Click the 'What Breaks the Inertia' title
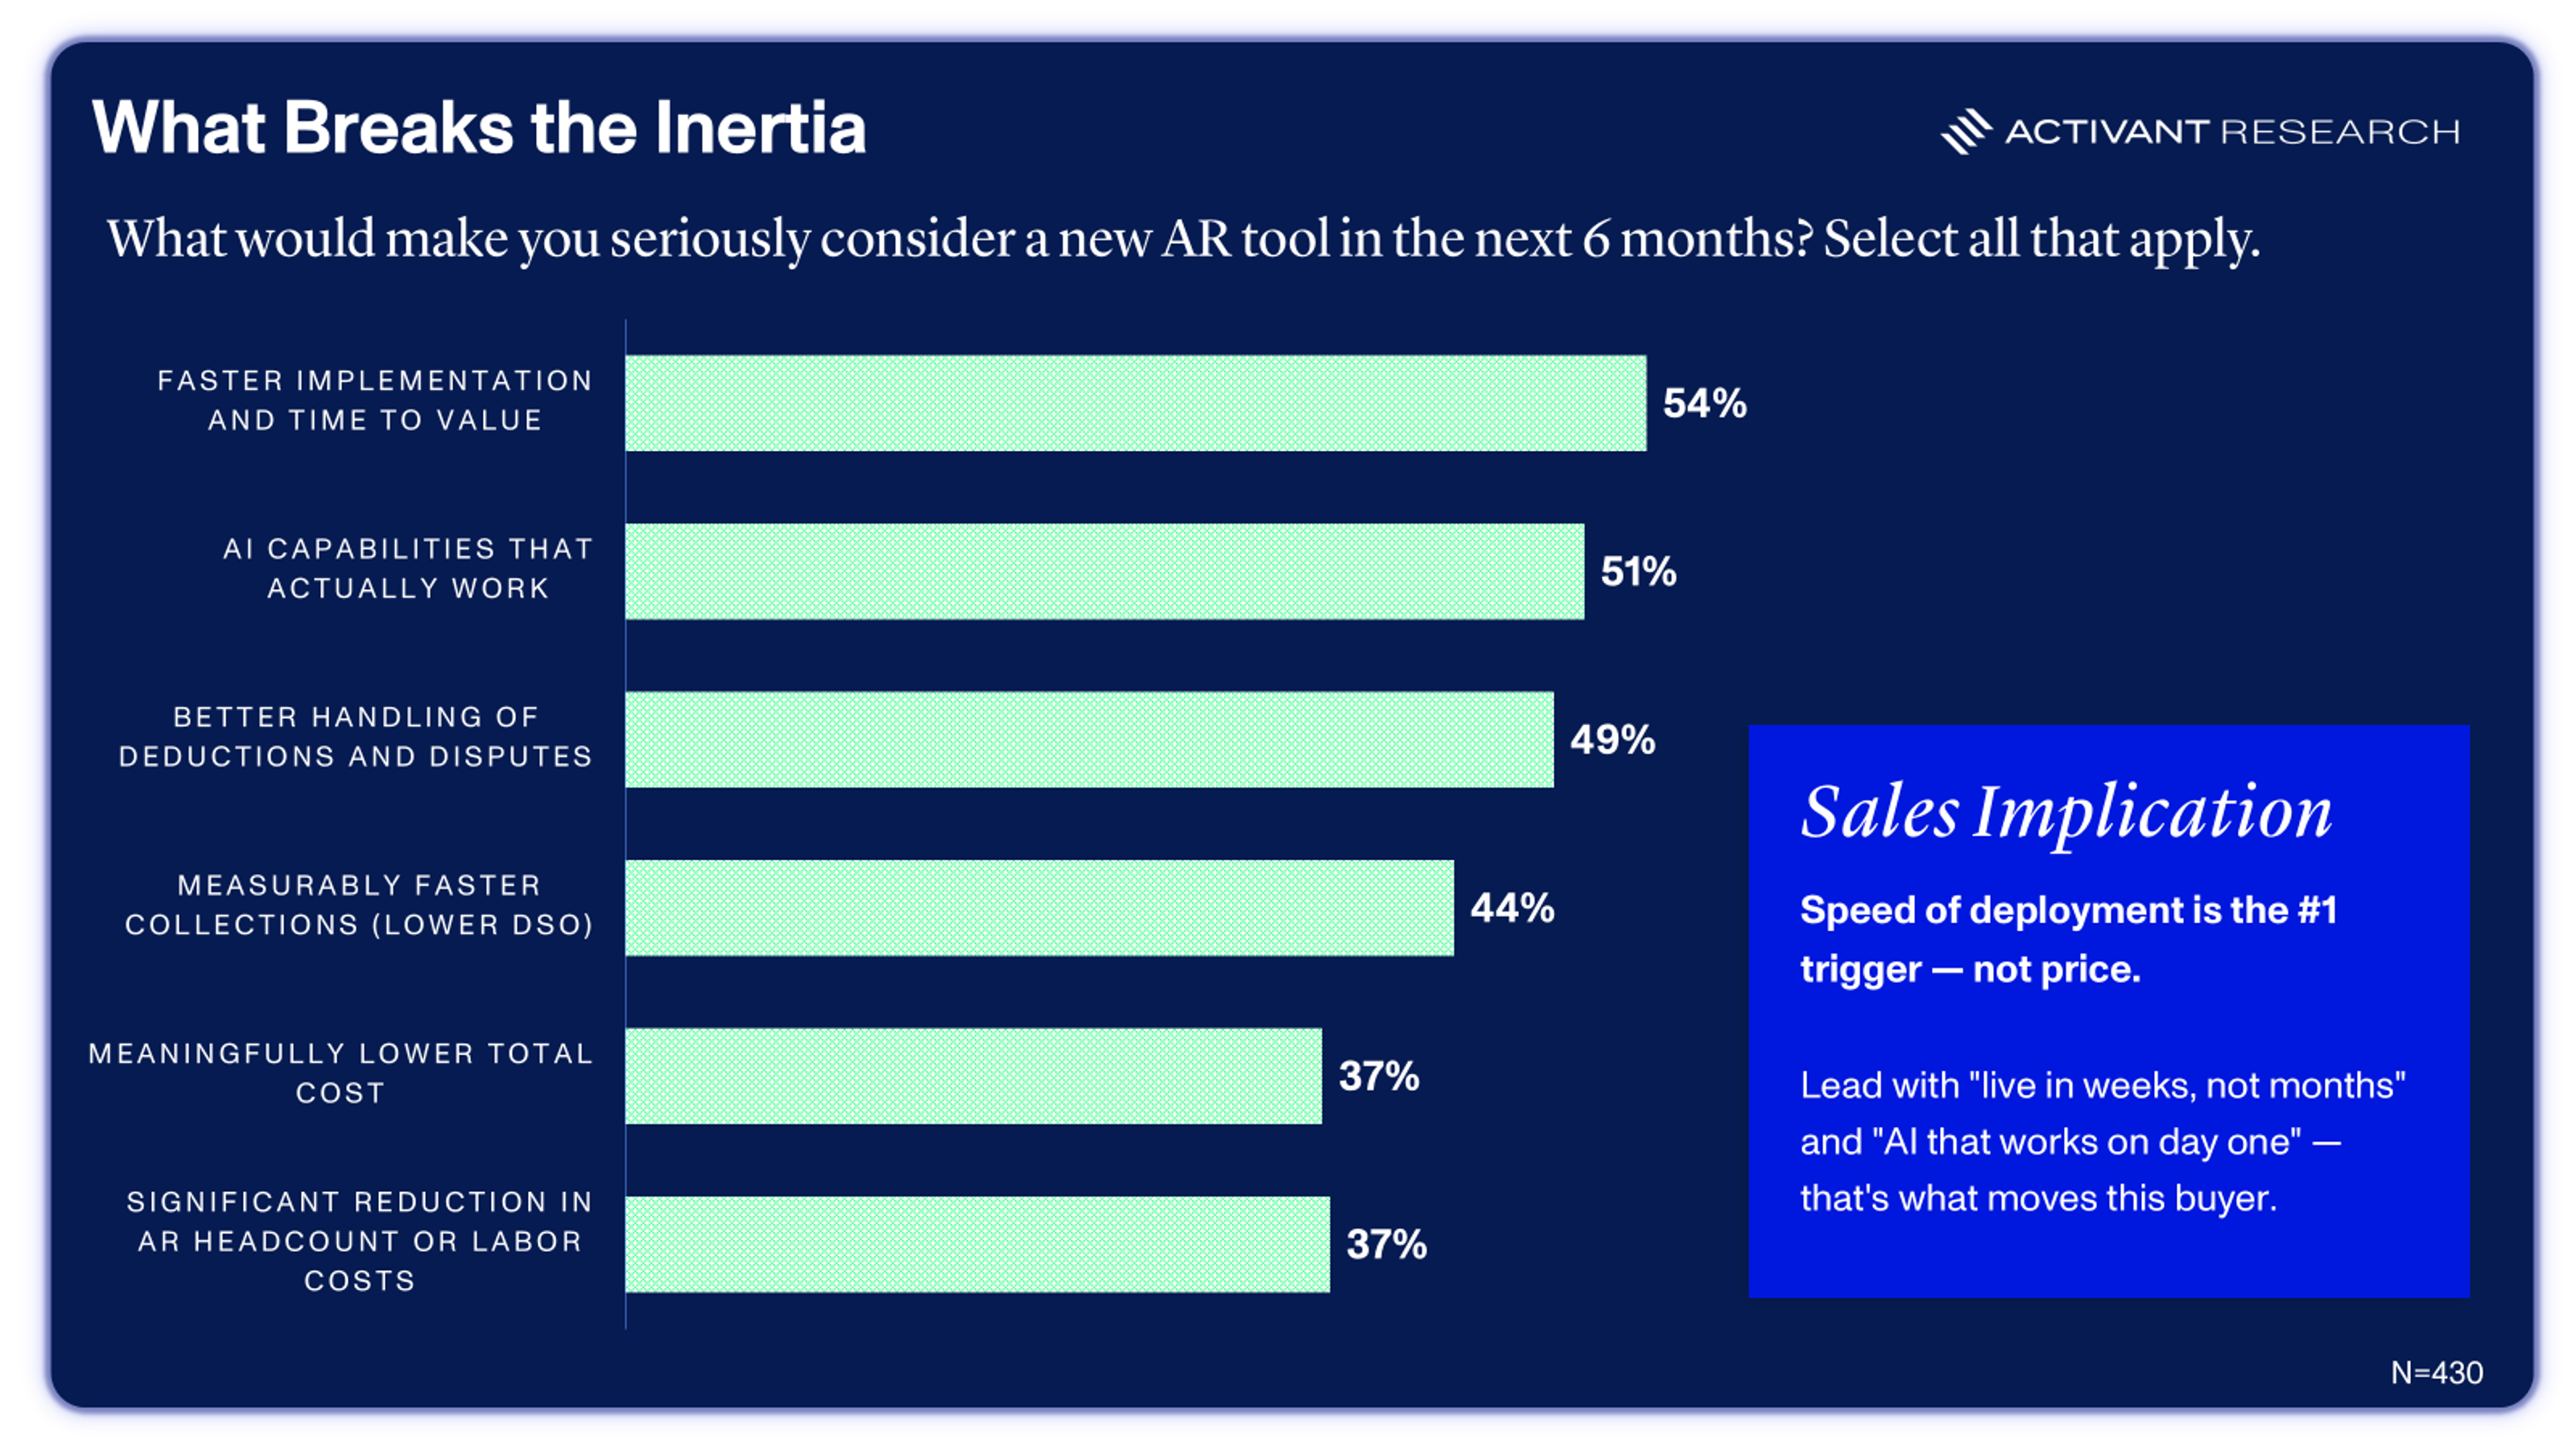 coord(479,128)
